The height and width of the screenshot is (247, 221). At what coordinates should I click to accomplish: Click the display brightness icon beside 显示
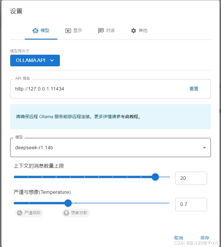pos(68,31)
